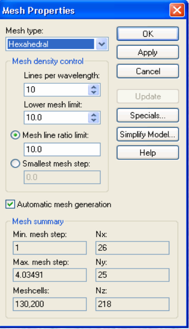Apply the mesh settings
189x329 pixels.
tap(148, 52)
